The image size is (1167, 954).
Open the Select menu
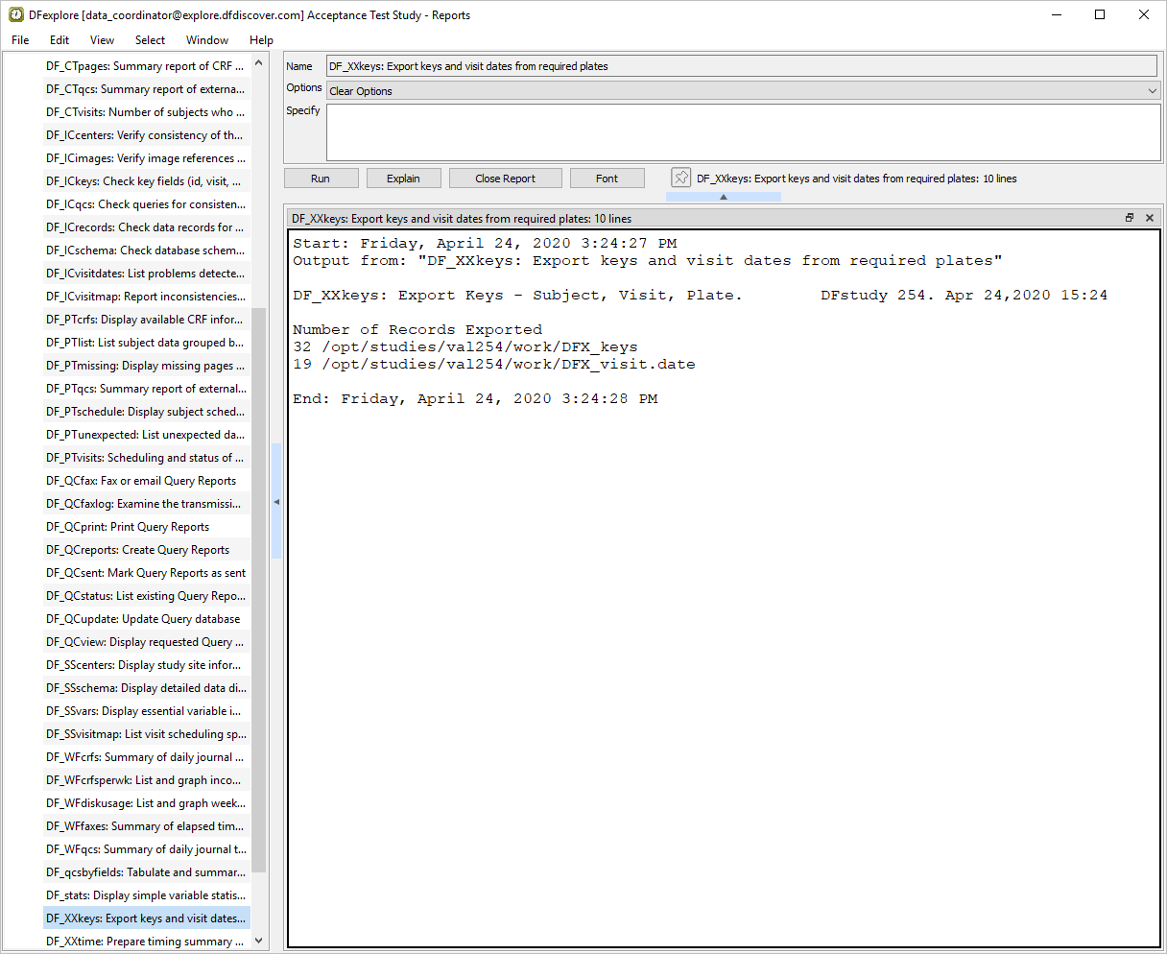tap(150, 40)
